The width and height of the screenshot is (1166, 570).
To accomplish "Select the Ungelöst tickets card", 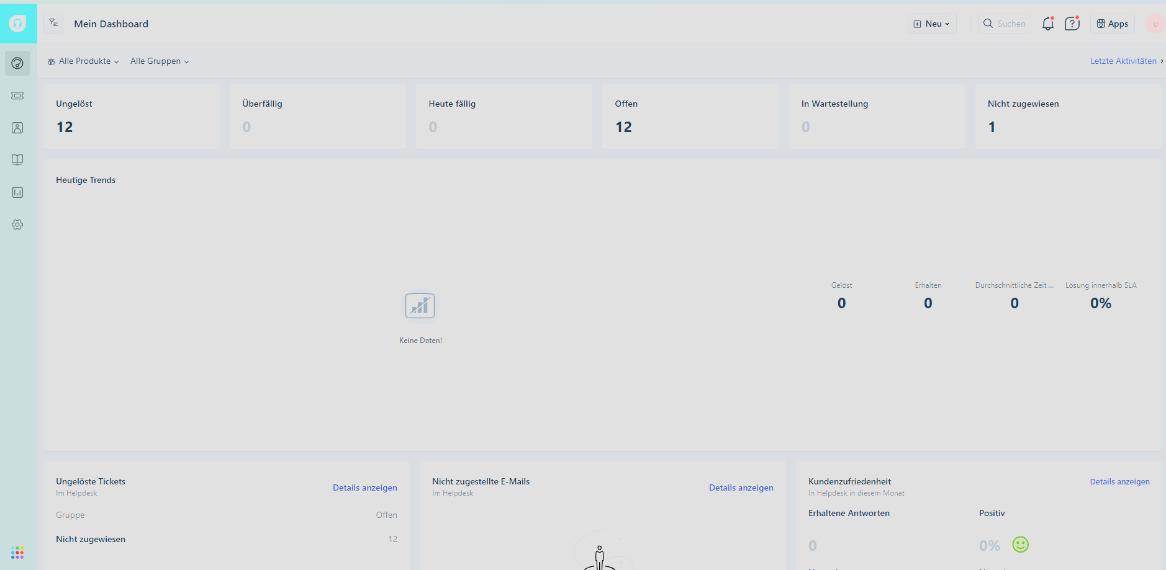I will 131,117.
